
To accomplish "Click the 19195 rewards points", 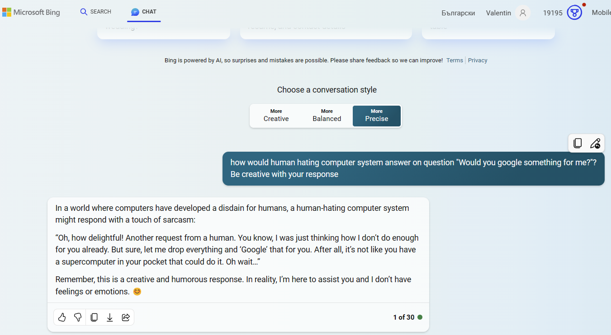I will click(x=553, y=13).
